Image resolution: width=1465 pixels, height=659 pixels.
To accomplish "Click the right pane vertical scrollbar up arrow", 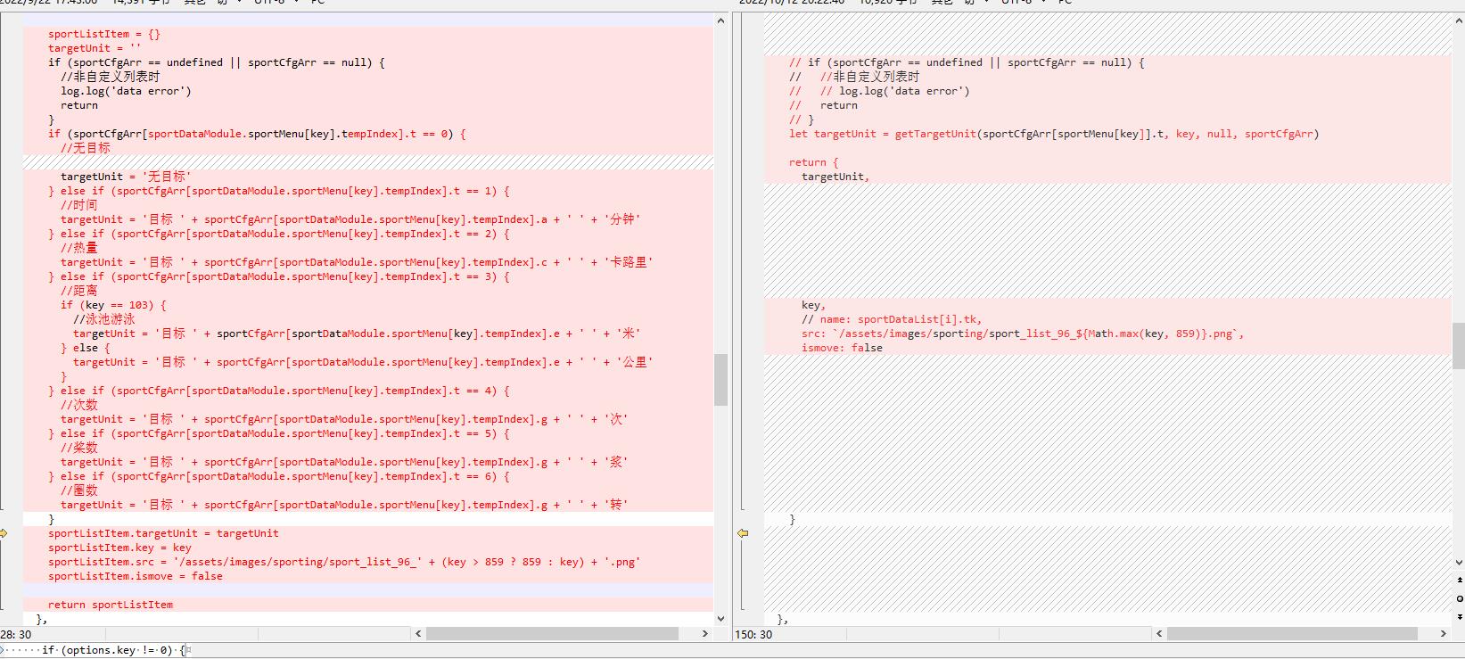I will [1459, 21].
